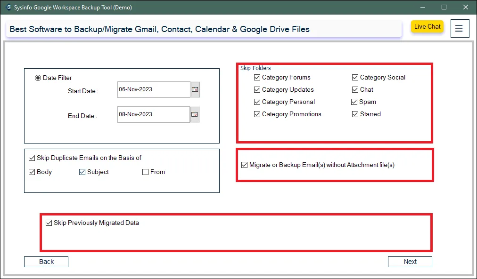Image resolution: width=477 pixels, height=279 pixels.
Task: Open Live Chat support
Action: point(427,27)
